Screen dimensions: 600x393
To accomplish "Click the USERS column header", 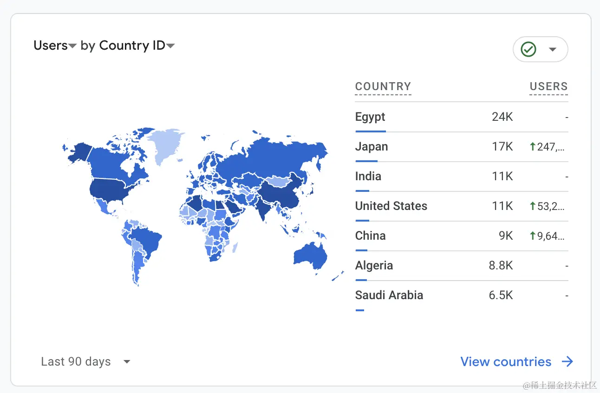I will pyautogui.click(x=548, y=87).
